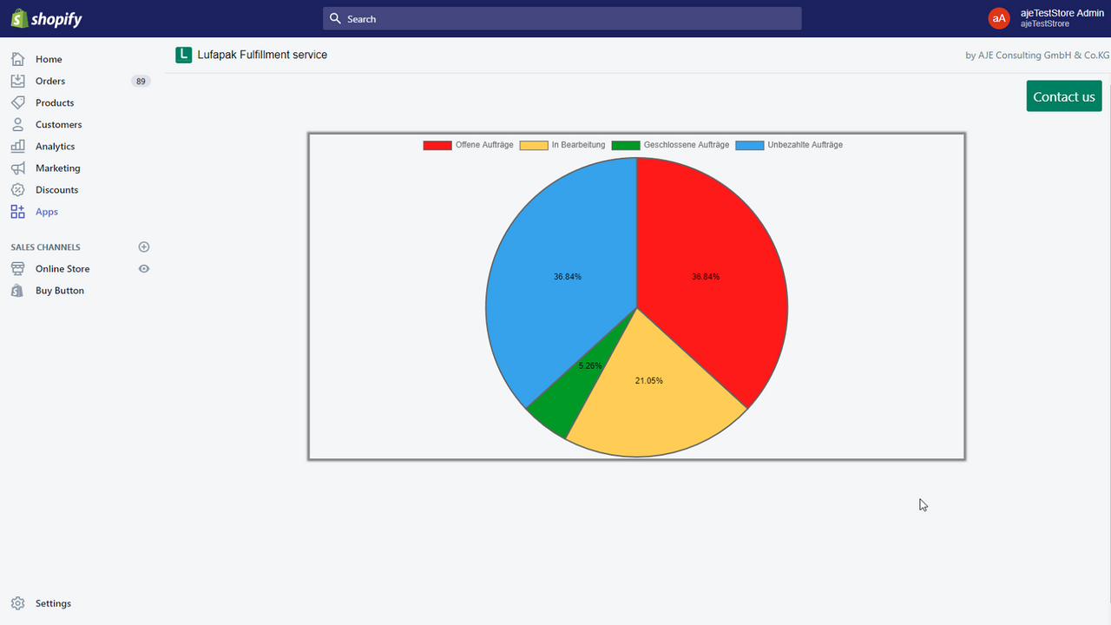Click the Marketing megaphone icon

[x=17, y=168]
